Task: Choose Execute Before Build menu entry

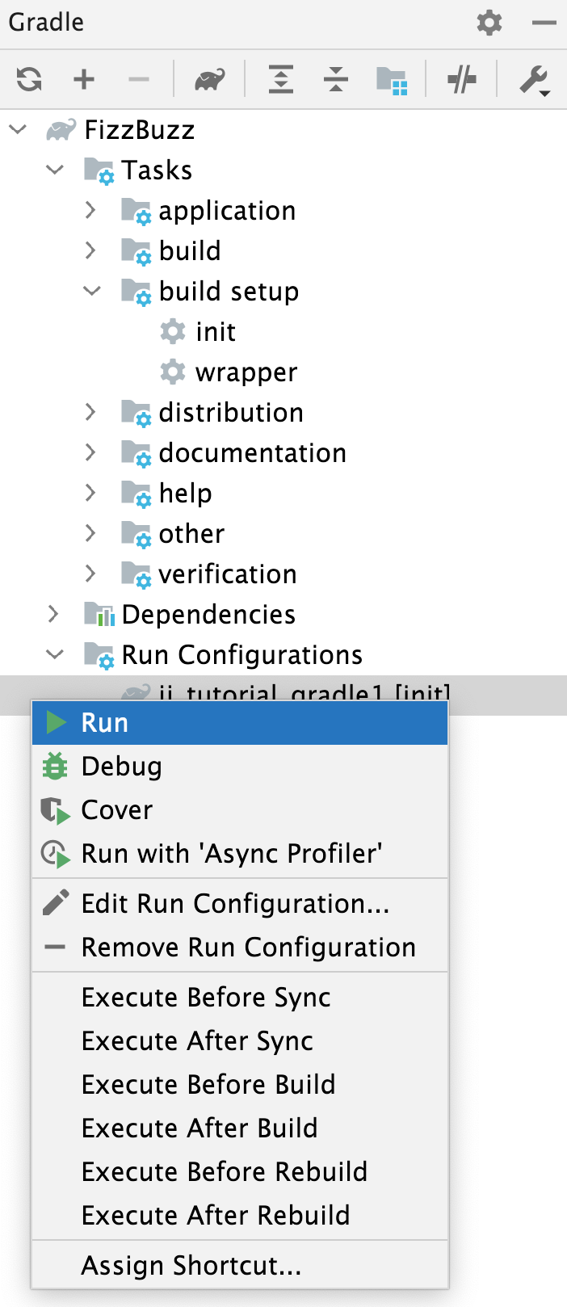Action: point(208,1084)
